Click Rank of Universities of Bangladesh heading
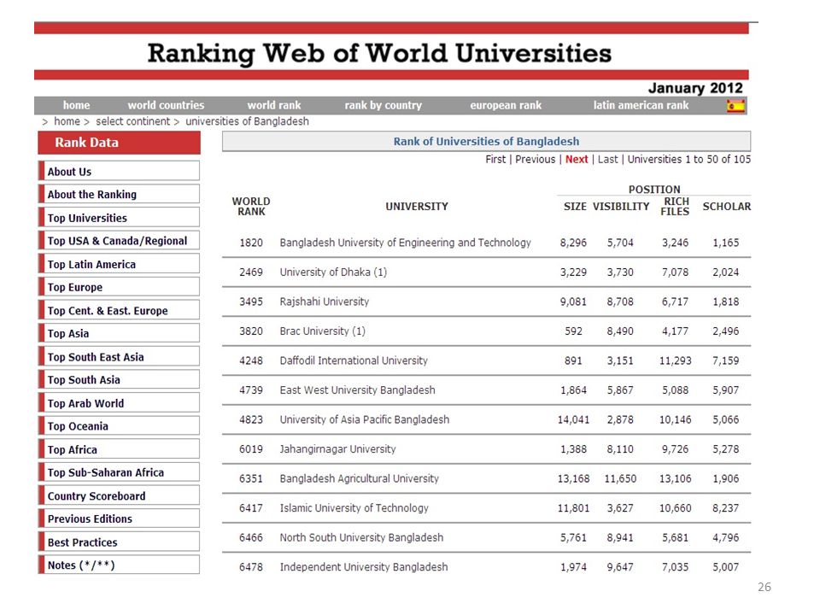Image resolution: width=820 pixels, height=615 pixels. (x=486, y=141)
